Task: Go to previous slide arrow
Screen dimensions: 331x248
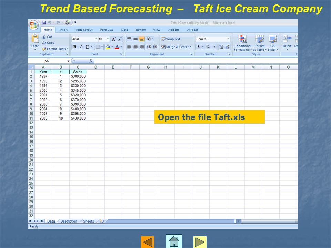Action: click(148, 242)
